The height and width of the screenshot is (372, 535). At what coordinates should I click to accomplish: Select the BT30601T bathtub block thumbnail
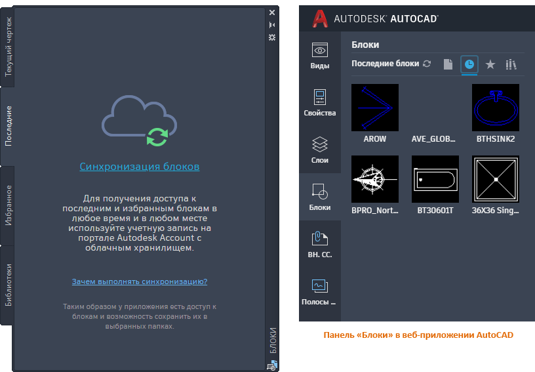point(435,179)
